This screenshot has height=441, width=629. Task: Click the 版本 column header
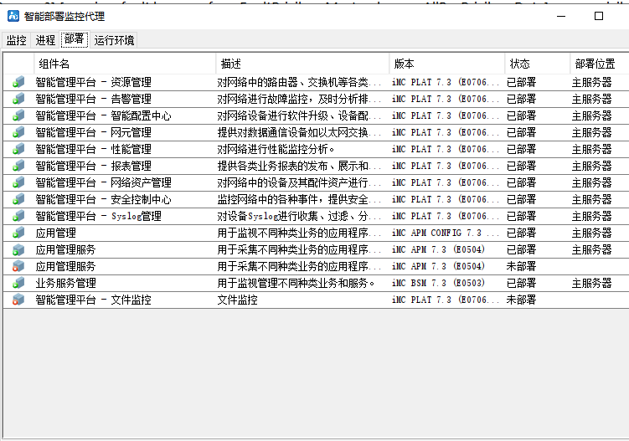(x=447, y=64)
